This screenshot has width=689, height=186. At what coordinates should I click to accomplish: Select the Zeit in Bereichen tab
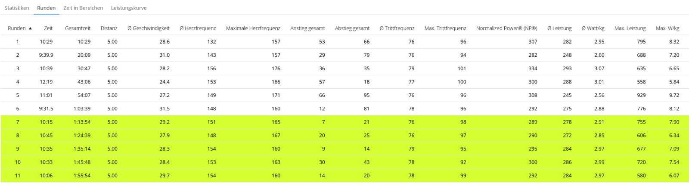[83, 8]
